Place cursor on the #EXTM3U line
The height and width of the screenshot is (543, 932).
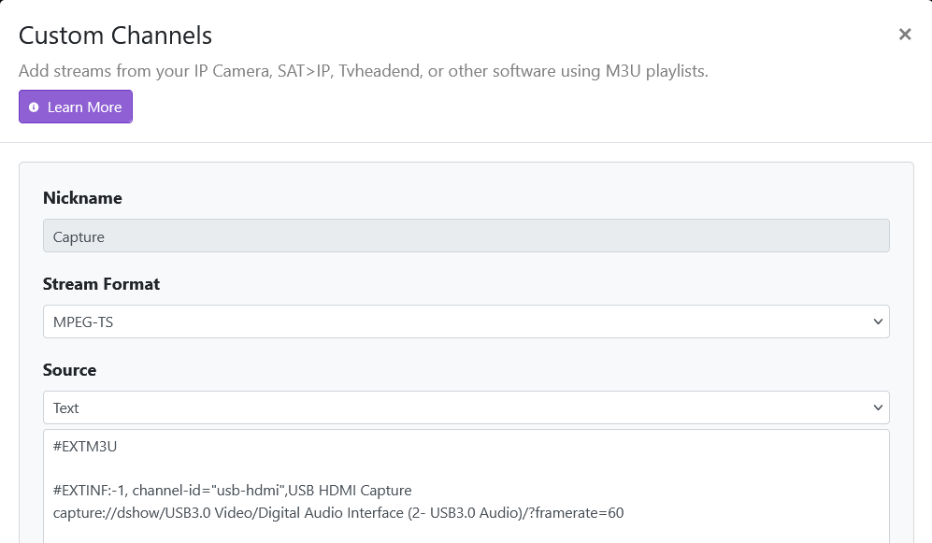coord(85,446)
